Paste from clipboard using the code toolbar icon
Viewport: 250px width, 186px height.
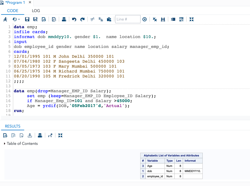click(109, 19)
